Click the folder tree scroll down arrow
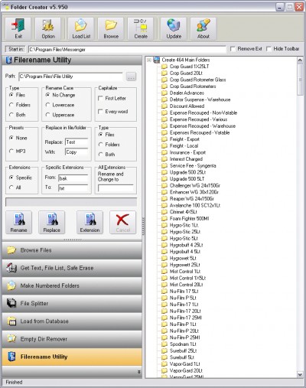 [x=300, y=374]
